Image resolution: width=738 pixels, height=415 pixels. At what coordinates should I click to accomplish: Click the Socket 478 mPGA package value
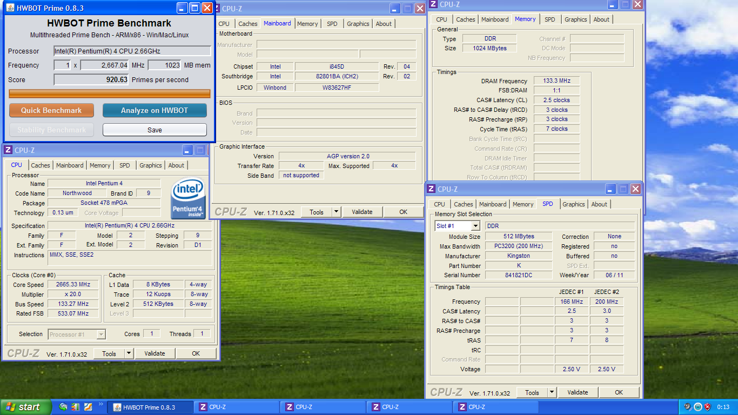[104, 203]
